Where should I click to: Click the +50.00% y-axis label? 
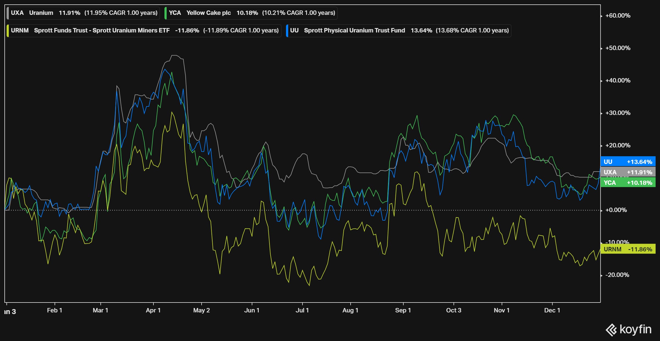[618, 48]
